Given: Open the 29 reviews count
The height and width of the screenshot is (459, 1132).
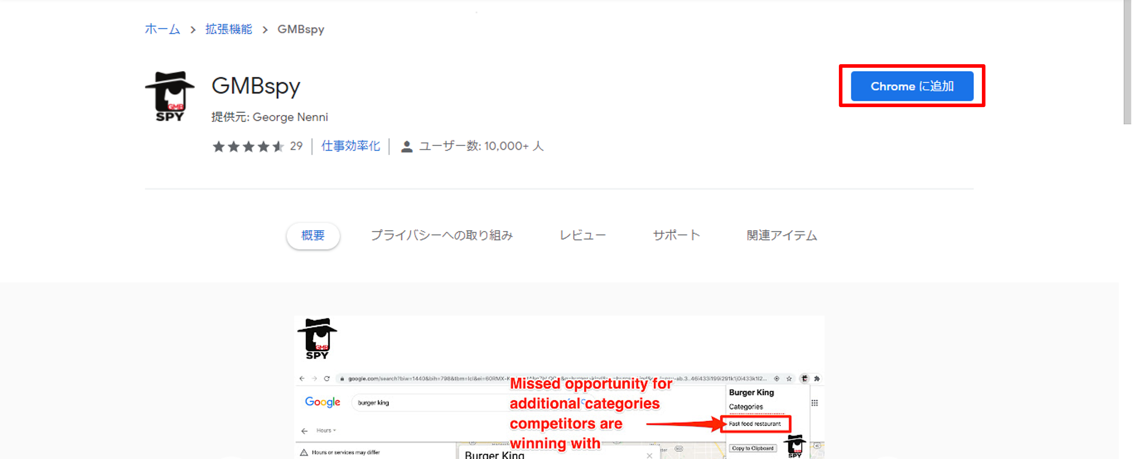Looking at the screenshot, I should coord(296,146).
